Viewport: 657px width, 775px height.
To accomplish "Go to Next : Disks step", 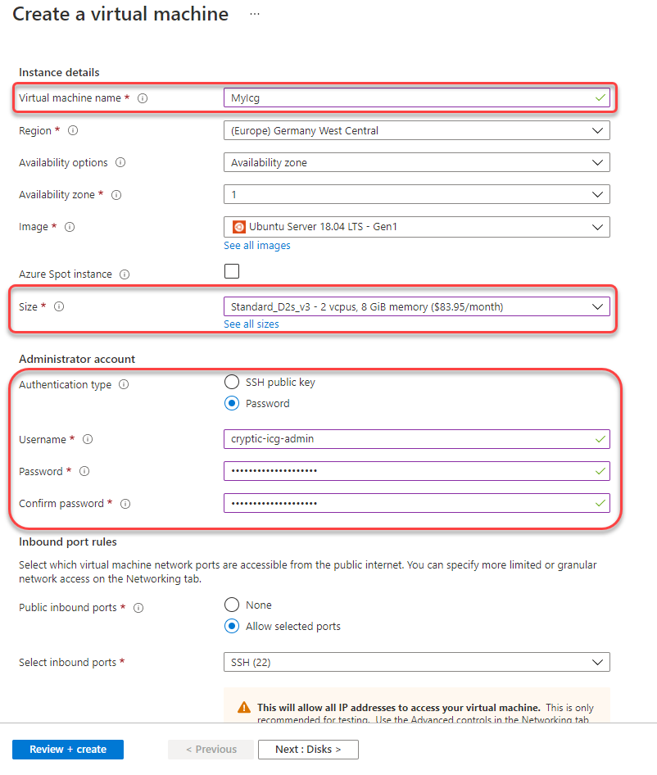I will [308, 750].
